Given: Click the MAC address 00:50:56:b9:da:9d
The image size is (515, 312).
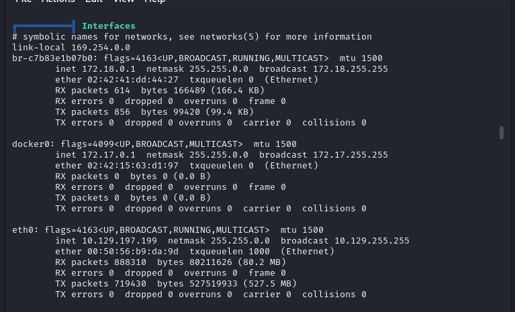Looking at the screenshot, I should tap(133, 252).
